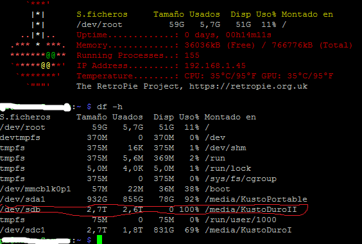The height and width of the screenshot is (244, 362).
Task: Click the /media/KustoDuroII mount point
Action: 250,209
